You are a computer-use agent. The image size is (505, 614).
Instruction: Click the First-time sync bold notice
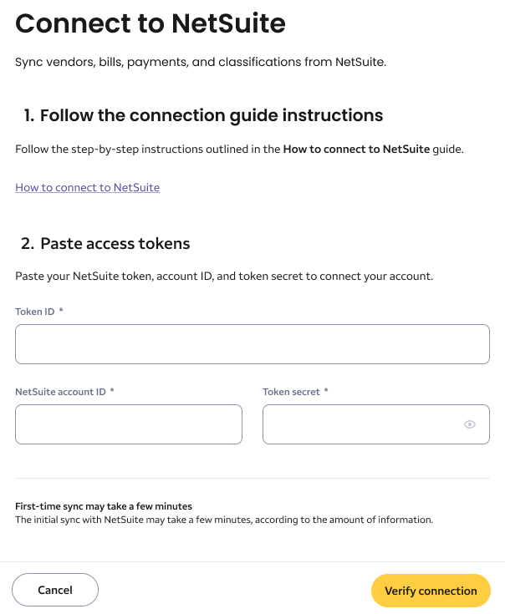click(x=104, y=506)
